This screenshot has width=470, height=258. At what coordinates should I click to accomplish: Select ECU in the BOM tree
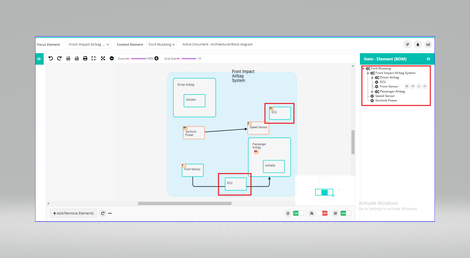tap(383, 82)
